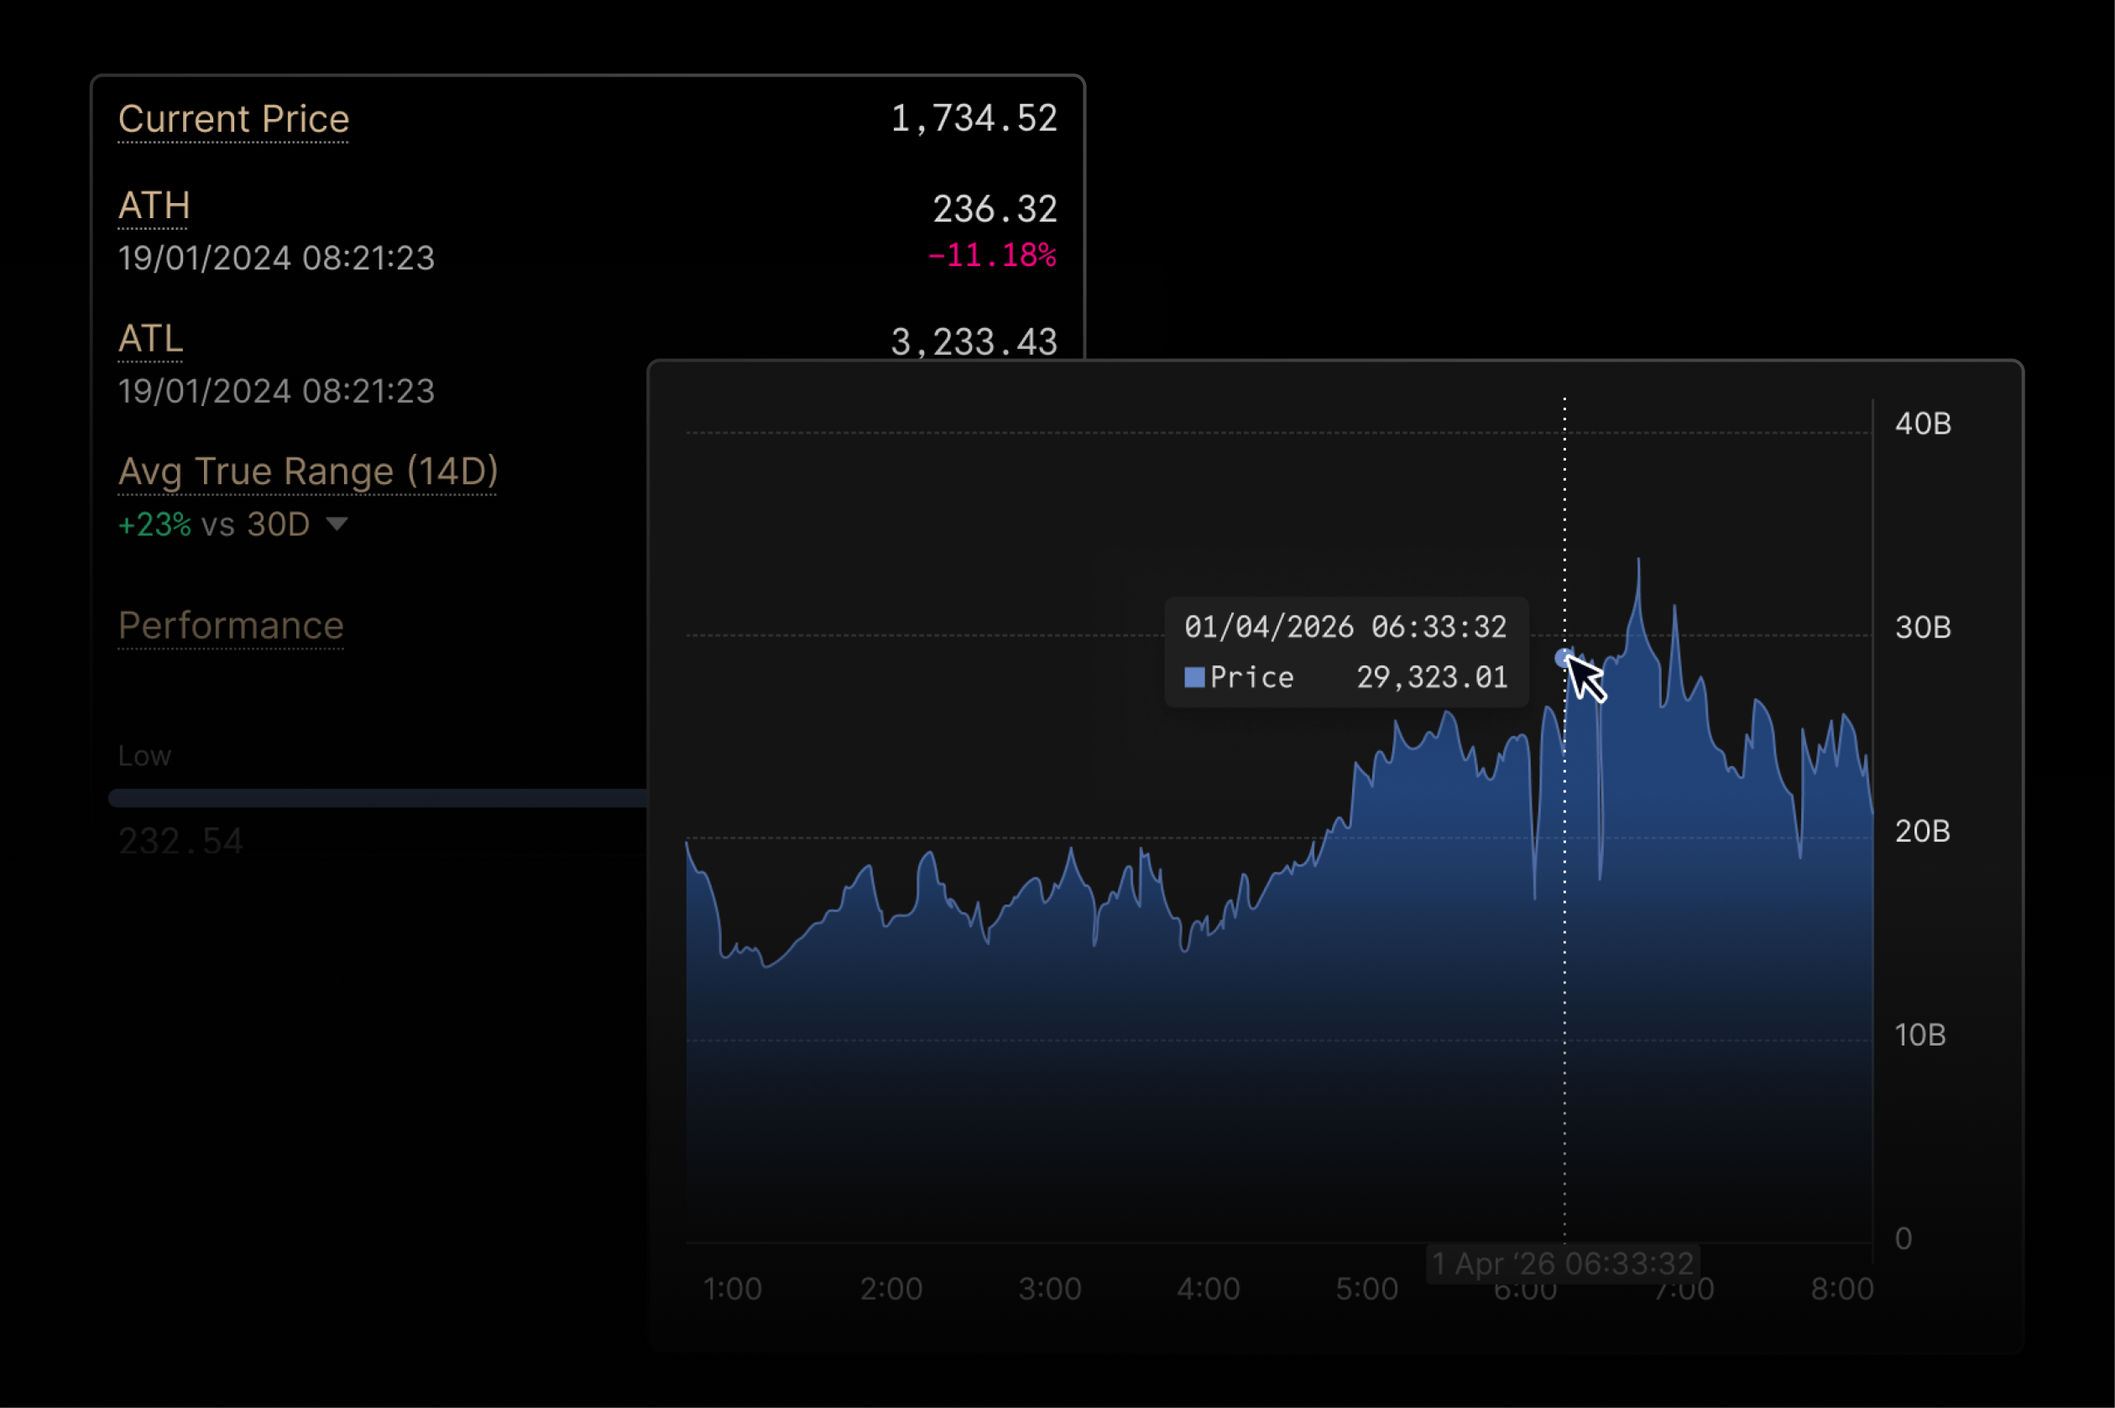
Task: Click the -11.18% change figure
Action: [x=990, y=255]
